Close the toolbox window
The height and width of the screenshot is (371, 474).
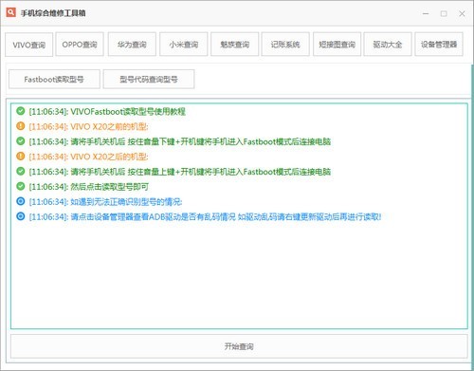pyautogui.click(x=462, y=13)
